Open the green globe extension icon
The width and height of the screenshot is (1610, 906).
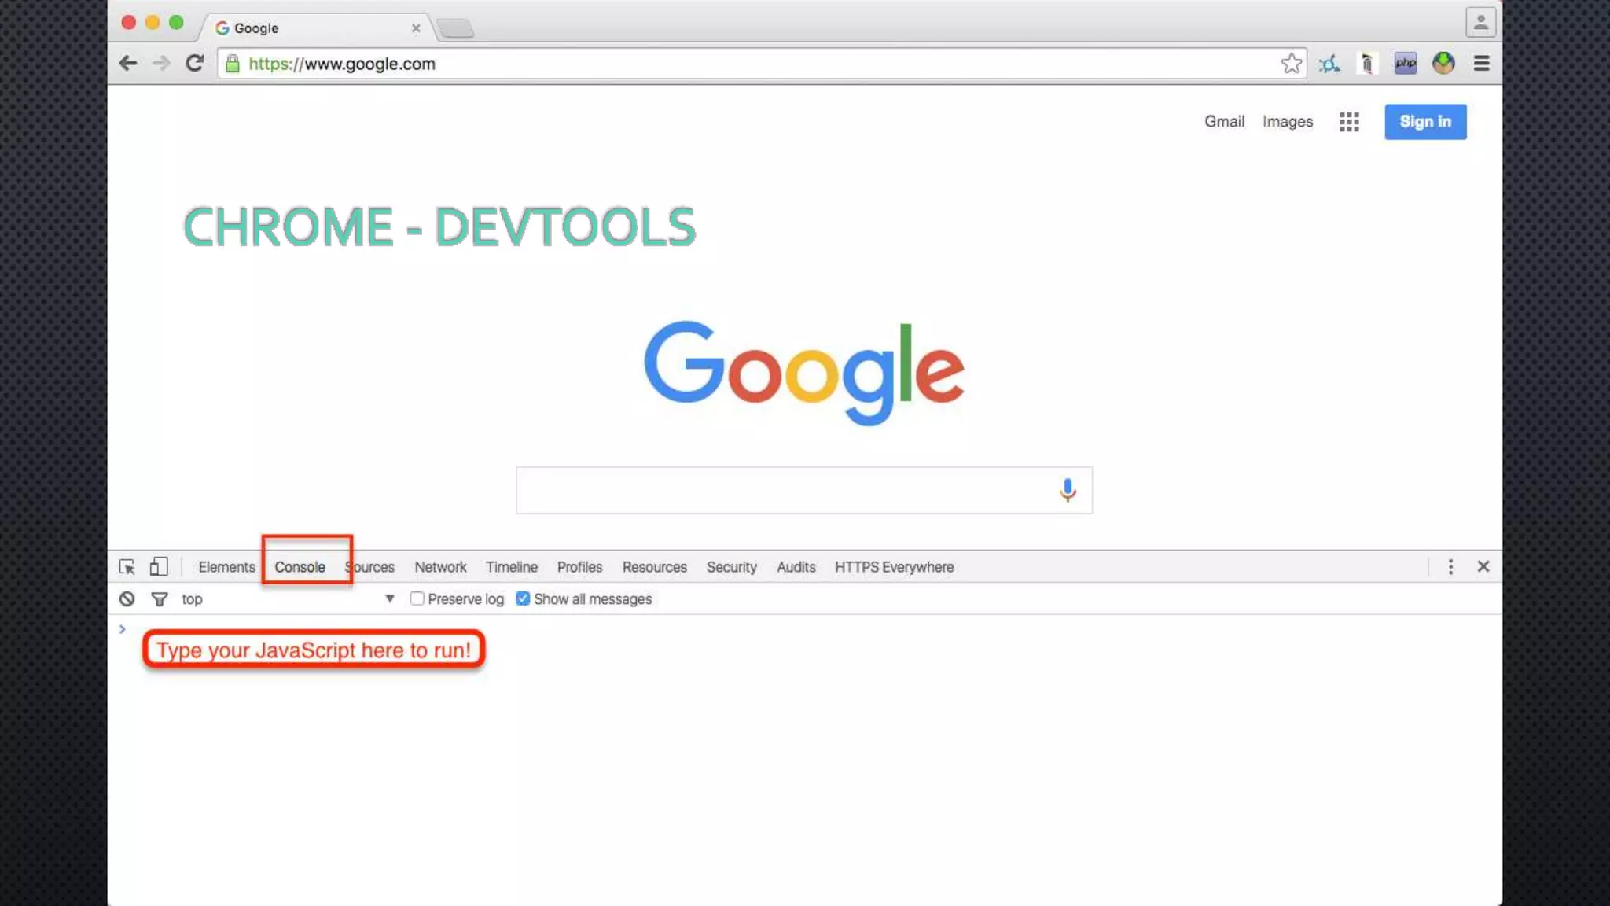click(x=1443, y=64)
